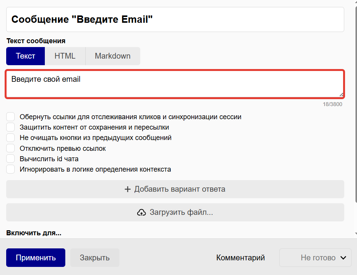The height and width of the screenshot is (275, 357).
Task: Click the plus icon before "Добавить вариант ответа"
Action: [x=127, y=189]
